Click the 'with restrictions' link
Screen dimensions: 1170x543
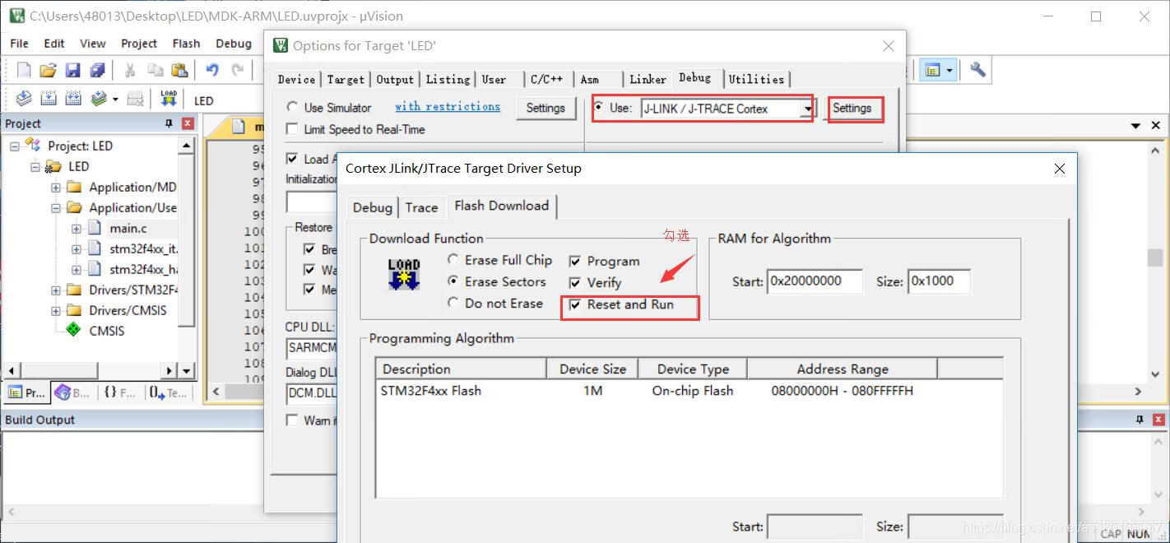pyautogui.click(x=447, y=107)
